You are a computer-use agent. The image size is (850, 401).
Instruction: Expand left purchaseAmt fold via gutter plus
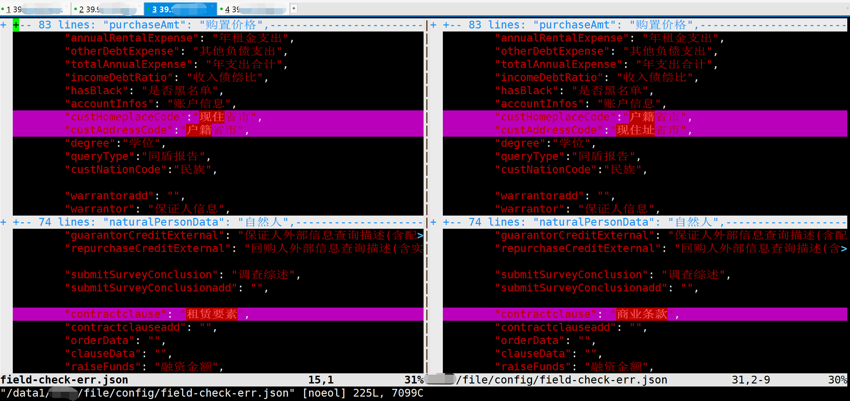4,25
